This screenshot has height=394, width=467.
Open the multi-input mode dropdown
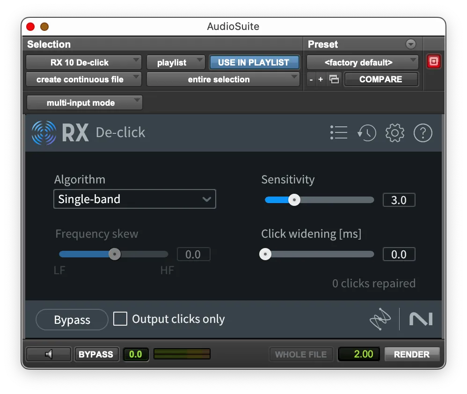85,102
